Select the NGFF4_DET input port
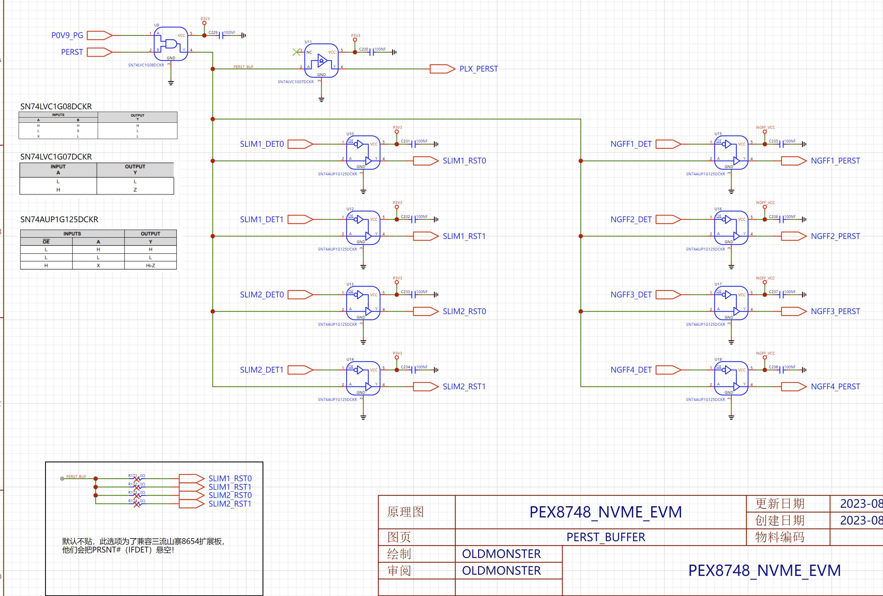 tap(668, 370)
